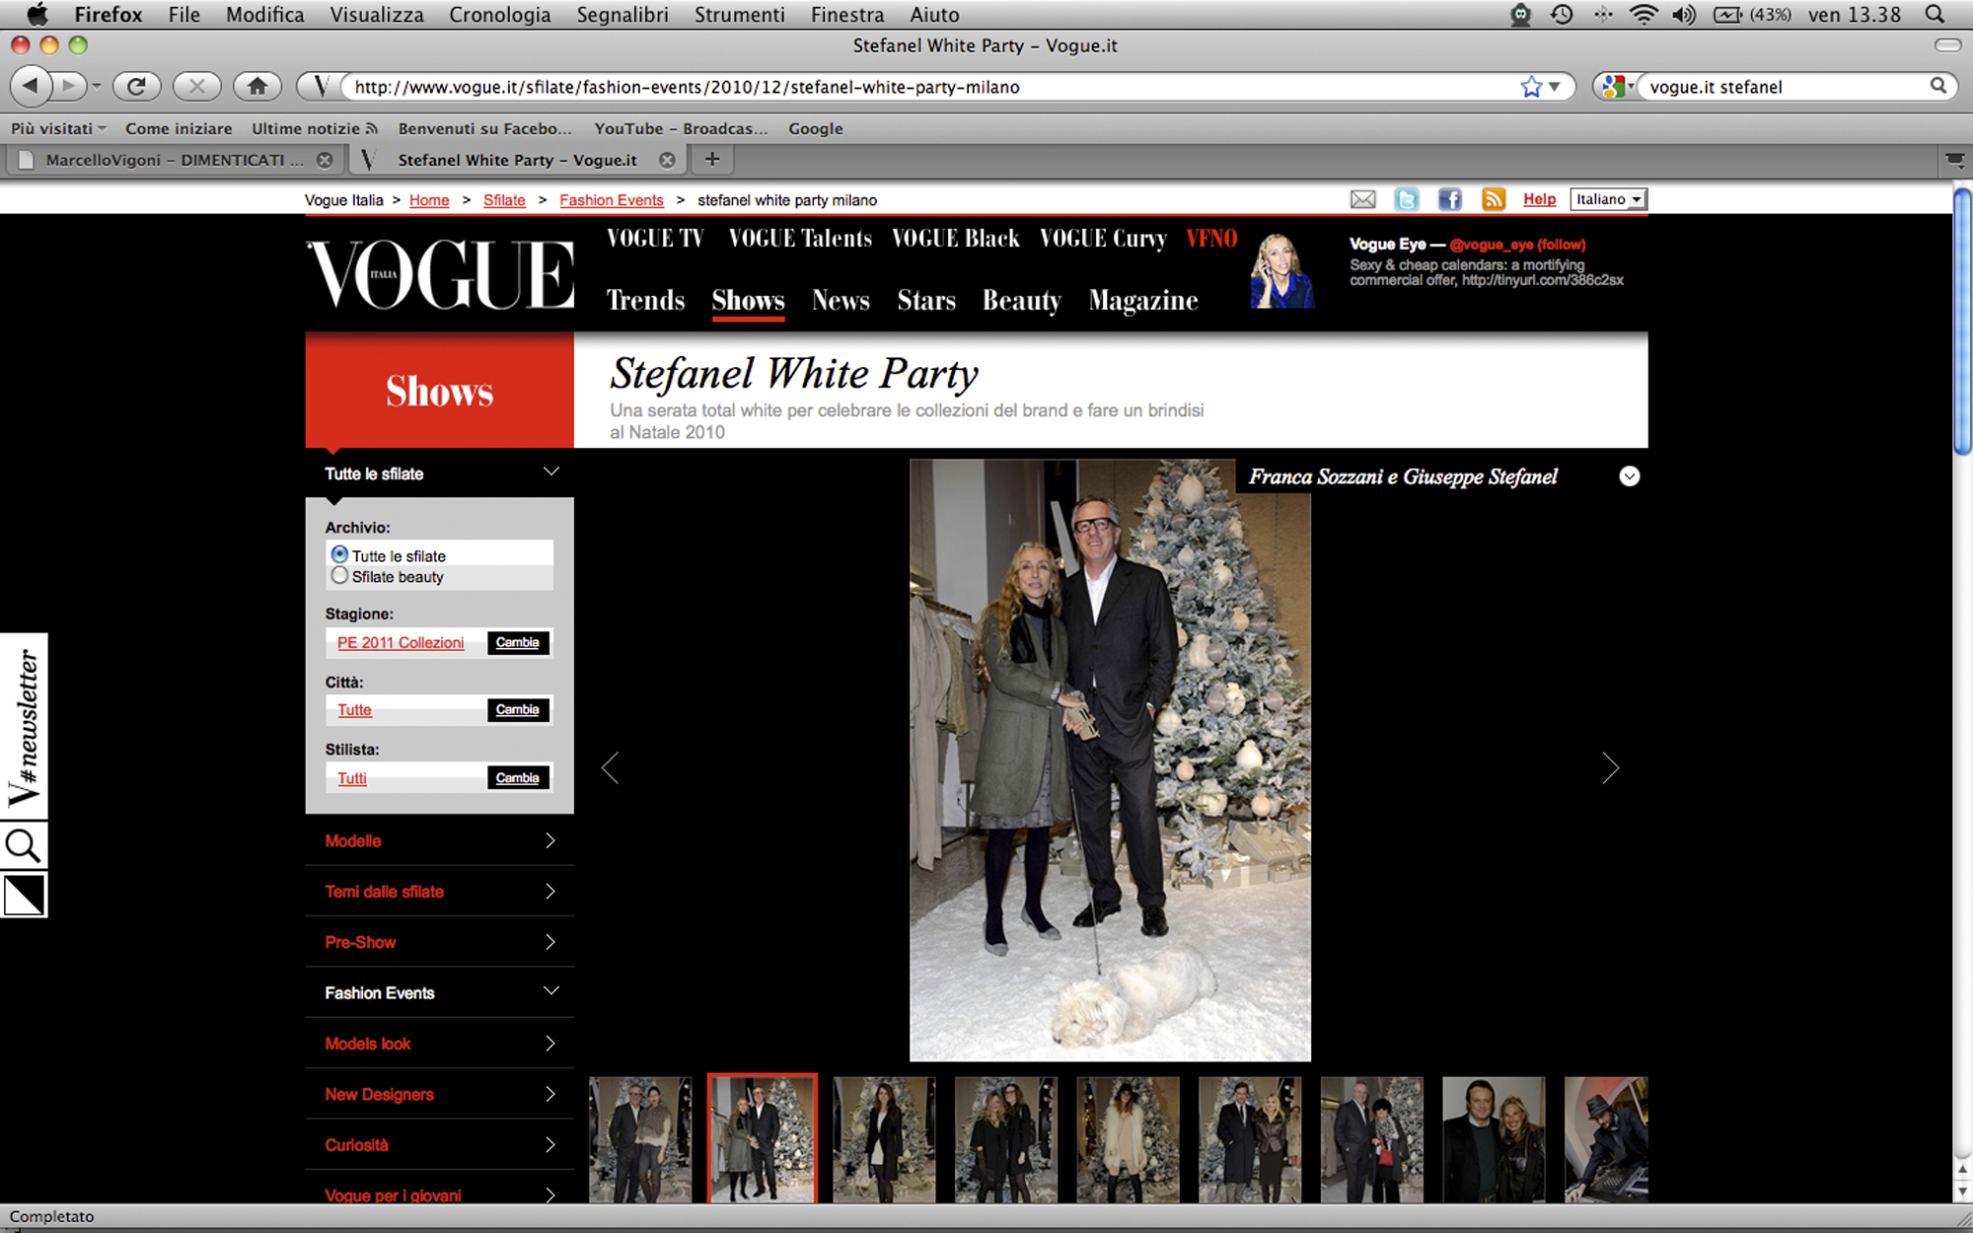Screen dimensions: 1973x1233
Task: Click Cambia button for Stilista
Action: tap(518, 777)
